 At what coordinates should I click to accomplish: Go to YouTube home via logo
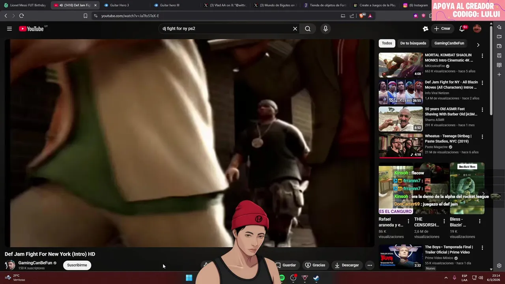[x=31, y=28]
